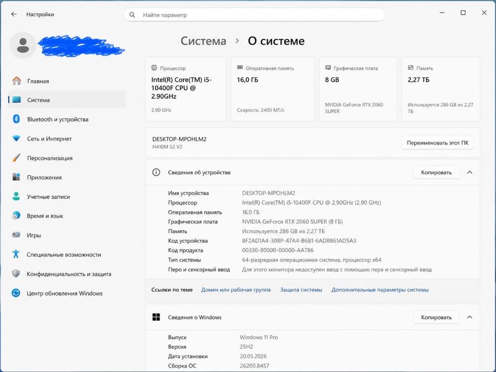Screen dimensions: 496x372
Task: Minimize the Настройки window
Action: pyautogui.click(x=442, y=13)
